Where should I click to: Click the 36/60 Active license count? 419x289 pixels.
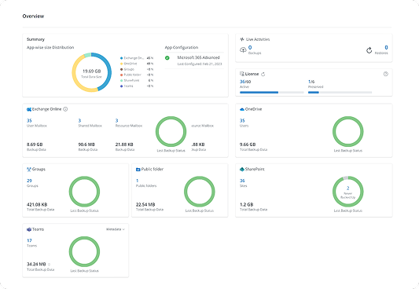245,82
